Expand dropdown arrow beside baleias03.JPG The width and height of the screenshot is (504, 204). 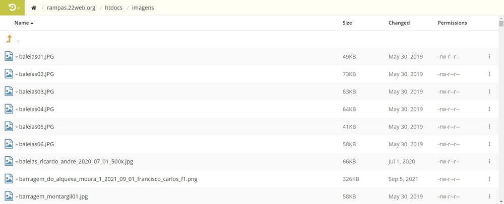(x=17, y=92)
